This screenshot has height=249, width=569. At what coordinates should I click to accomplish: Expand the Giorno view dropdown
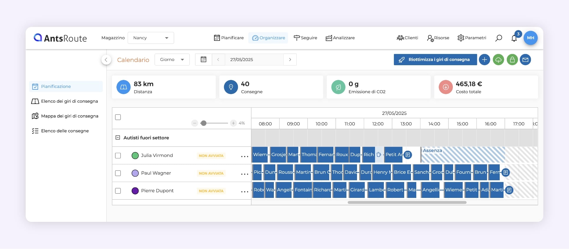172,60
